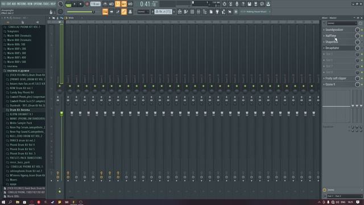The height and width of the screenshot is (205, 364).
Task: Toggle the loop recording icon
Action: (x=130, y=4)
